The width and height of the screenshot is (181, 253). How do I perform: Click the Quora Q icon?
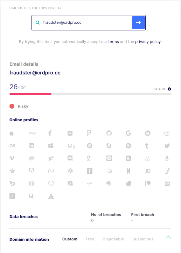coord(31,196)
